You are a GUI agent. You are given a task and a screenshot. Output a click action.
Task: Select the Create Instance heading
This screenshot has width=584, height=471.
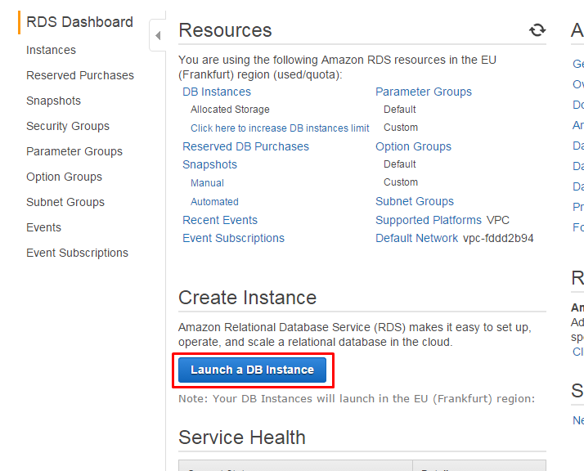pos(248,298)
